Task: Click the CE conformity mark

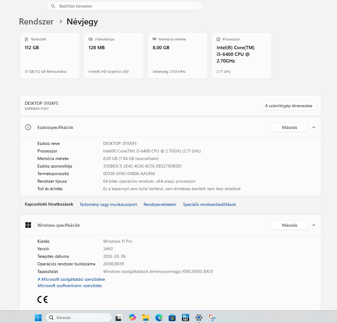Action: [43, 299]
